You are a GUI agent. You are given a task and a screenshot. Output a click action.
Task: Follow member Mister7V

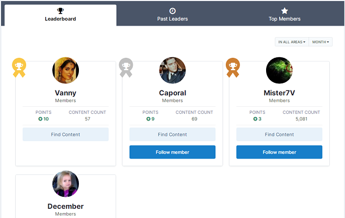point(279,152)
